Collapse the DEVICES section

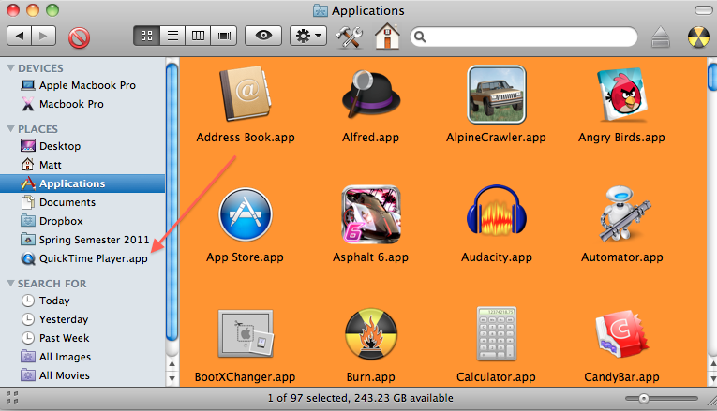pyautogui.click(x=10, y=68)
